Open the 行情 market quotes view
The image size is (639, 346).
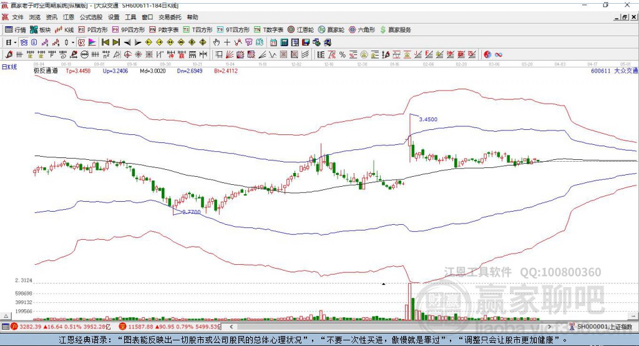pyautogui.click(x=15, y=30)
